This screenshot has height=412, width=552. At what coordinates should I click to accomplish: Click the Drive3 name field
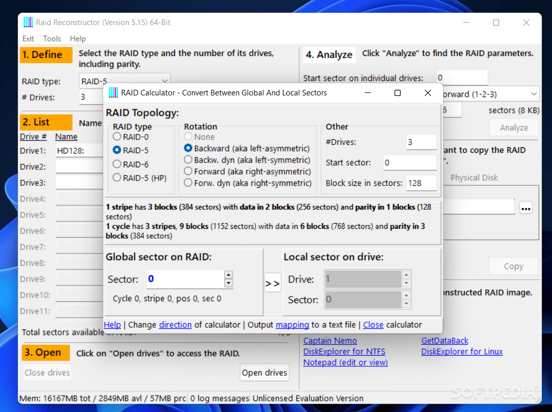pyautogui.click(x=79, y=183)
